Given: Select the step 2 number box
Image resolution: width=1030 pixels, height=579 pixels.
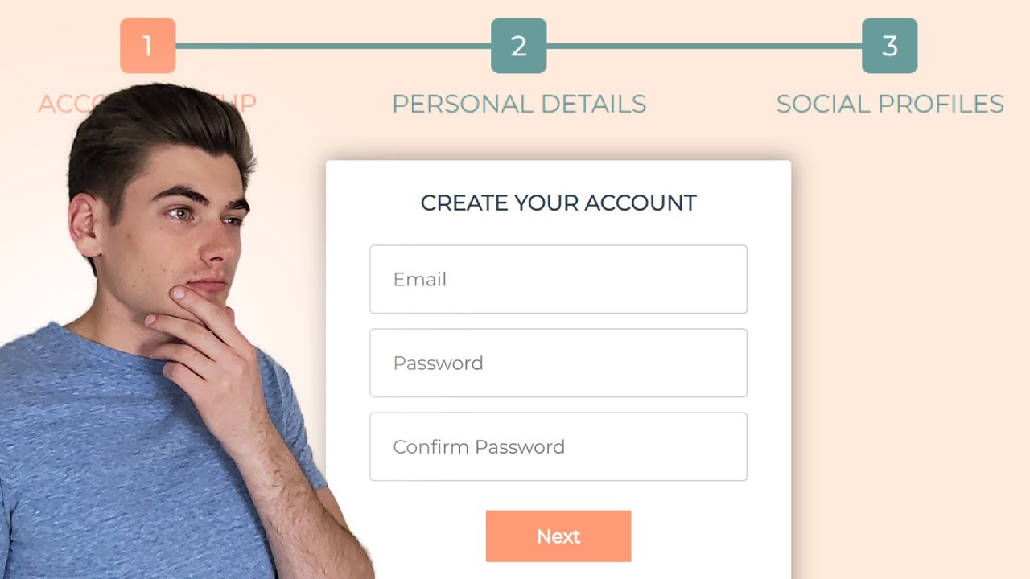Looking at the screenshot, I should pos(518,46).
